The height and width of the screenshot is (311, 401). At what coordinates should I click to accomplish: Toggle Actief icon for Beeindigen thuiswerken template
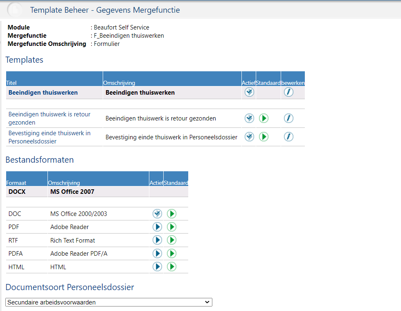click(249, 92)
